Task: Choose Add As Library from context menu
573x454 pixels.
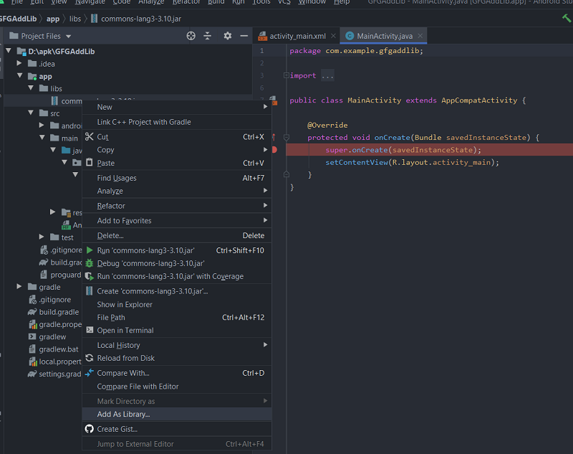Action: (123, 414)
